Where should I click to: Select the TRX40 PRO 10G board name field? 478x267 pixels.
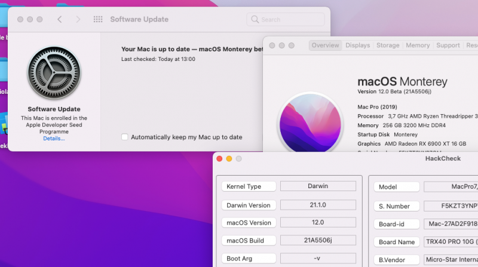pos(451,242)
